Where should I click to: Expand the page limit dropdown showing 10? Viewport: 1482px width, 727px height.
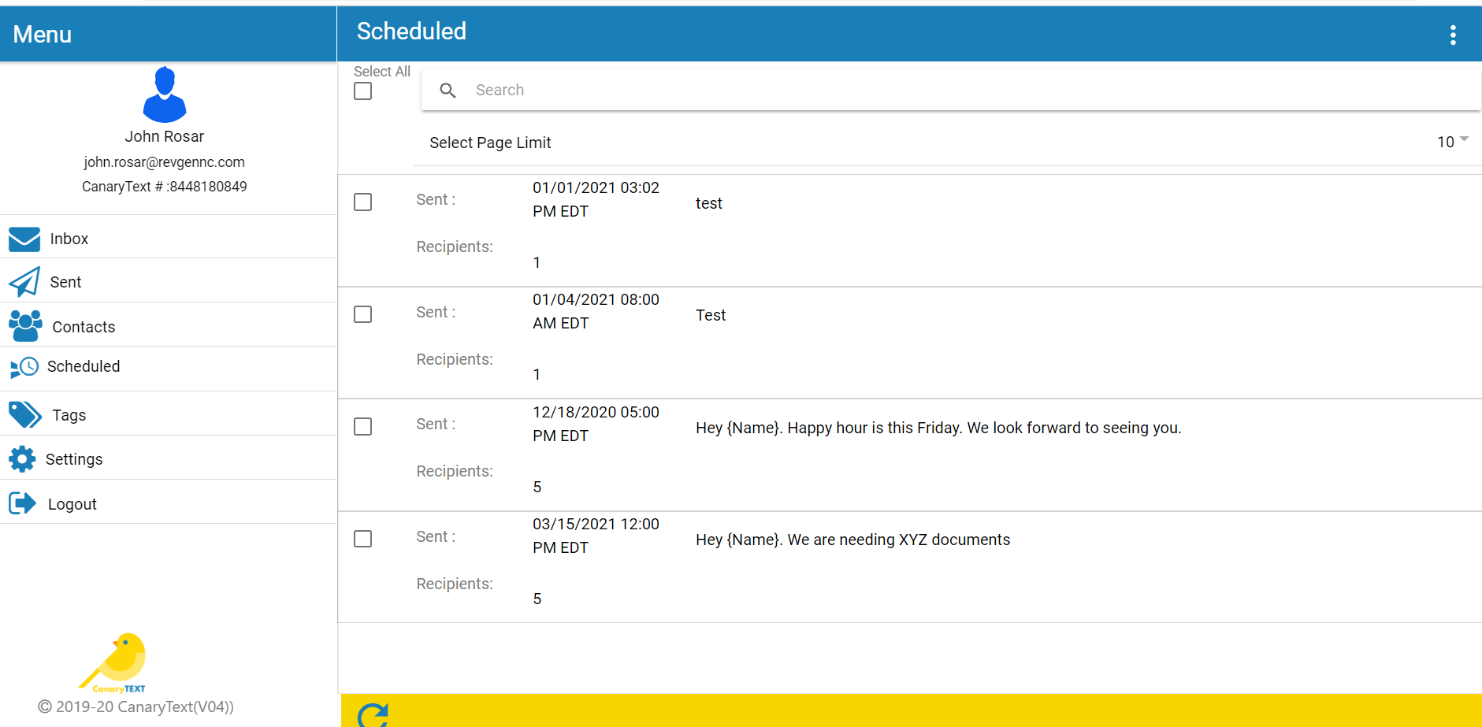coord(1452,142)
